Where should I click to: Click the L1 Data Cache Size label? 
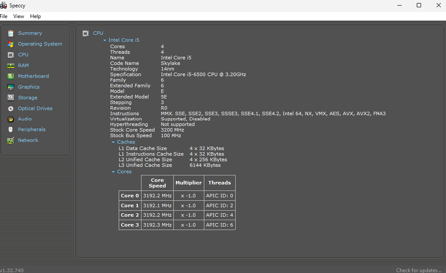point(142,148)
